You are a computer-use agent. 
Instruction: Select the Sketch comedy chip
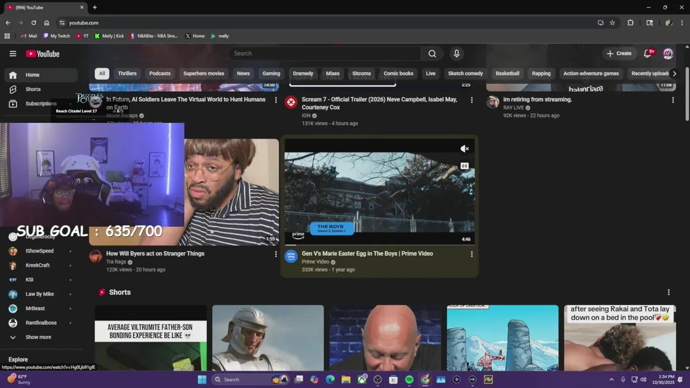(465, 73)
